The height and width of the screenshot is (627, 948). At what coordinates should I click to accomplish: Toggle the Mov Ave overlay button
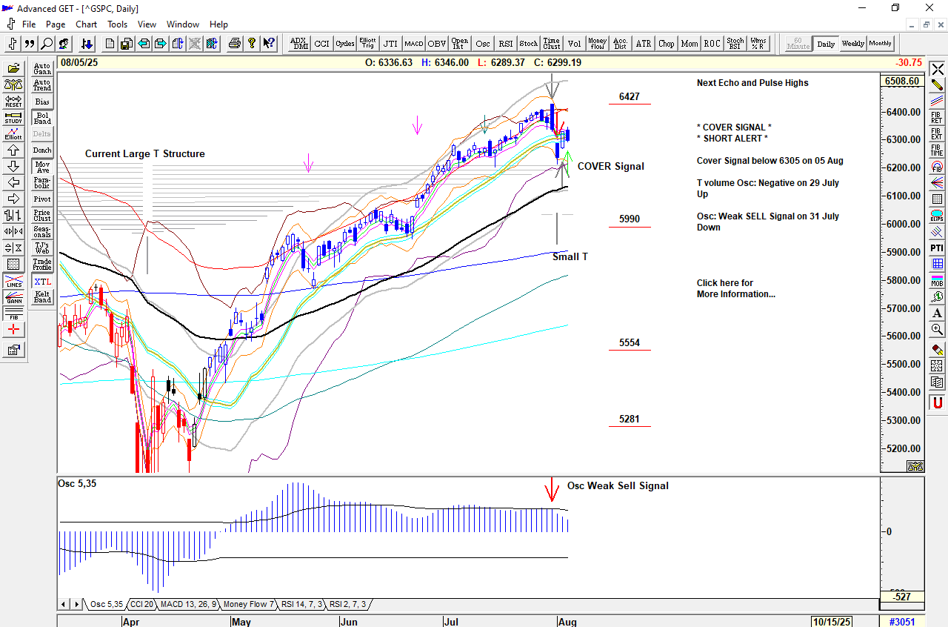click(x=42, y=167)
